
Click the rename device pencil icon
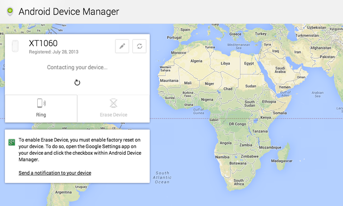122,46
